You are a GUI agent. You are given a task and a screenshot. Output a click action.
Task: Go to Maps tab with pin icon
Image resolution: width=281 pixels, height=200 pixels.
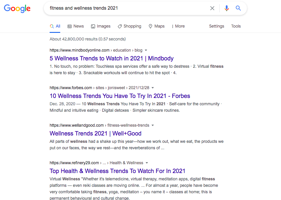coord(157,26)
